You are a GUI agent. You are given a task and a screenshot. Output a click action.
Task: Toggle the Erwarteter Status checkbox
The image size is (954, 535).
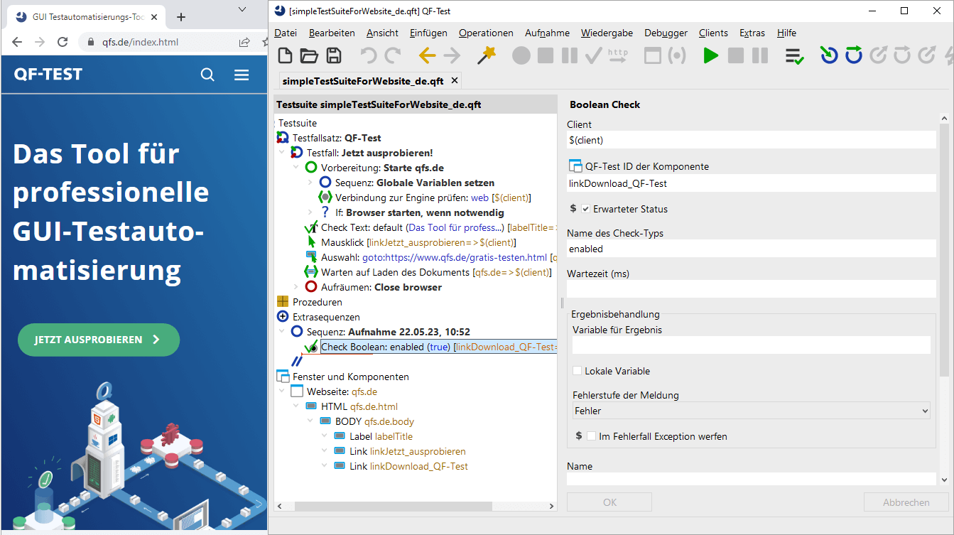tap(586, 209)
